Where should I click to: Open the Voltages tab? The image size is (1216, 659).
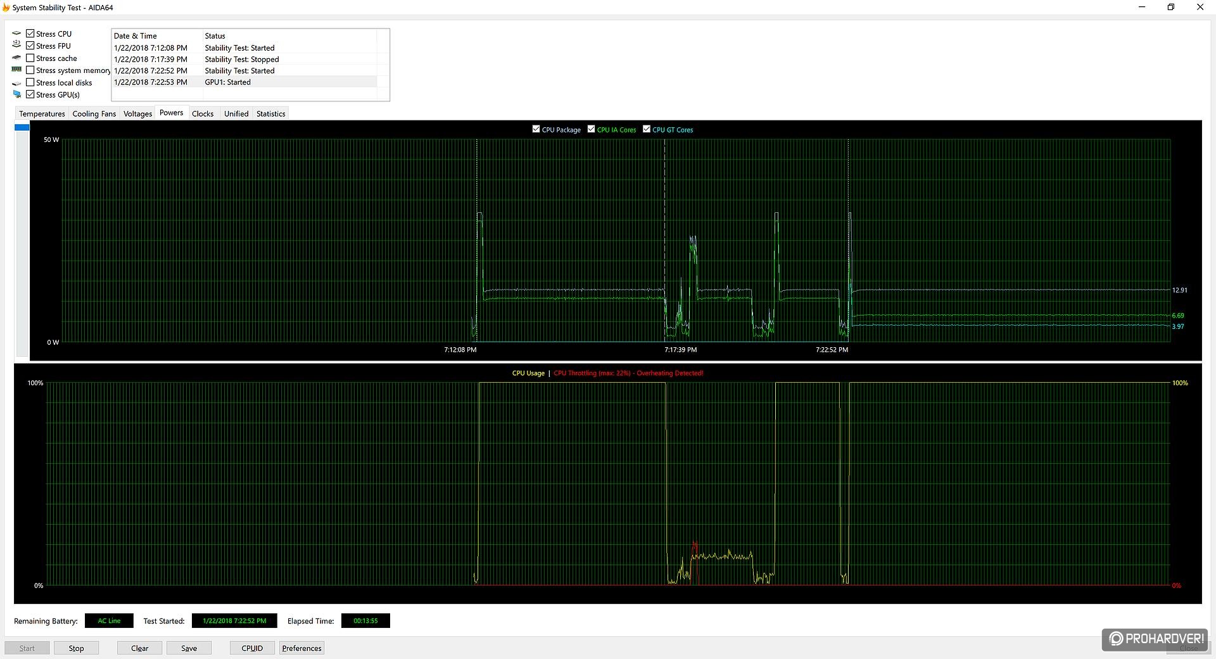[137, 113]
